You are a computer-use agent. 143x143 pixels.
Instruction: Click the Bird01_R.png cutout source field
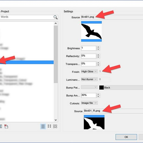(x=113, y=111)
